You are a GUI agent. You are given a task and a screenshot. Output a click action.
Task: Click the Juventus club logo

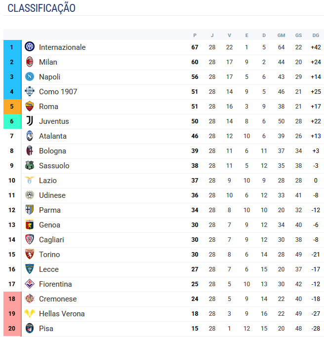pyautogui.click(x=30, y=121)
